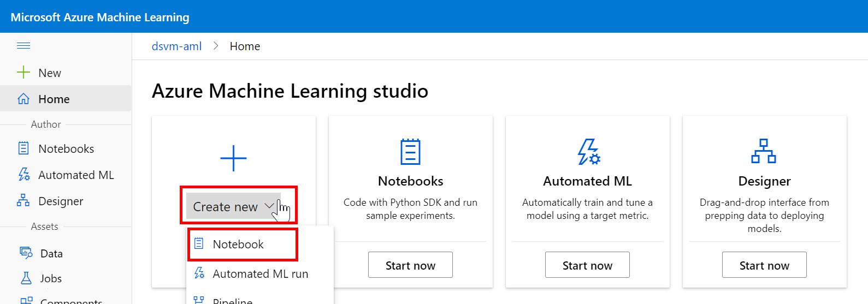Click the Automated ML lightning icon in sidebar
Image resolution: width=868 pixels, height=304 pixels.
point(24,175)
